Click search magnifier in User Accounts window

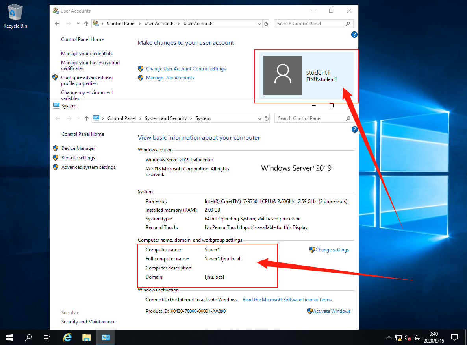coord(348,24)
